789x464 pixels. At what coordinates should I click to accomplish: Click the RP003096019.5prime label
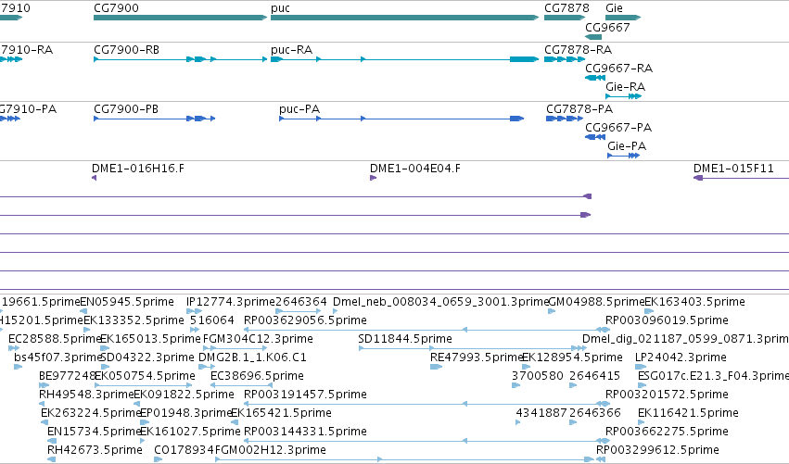[x=667, y=320]
